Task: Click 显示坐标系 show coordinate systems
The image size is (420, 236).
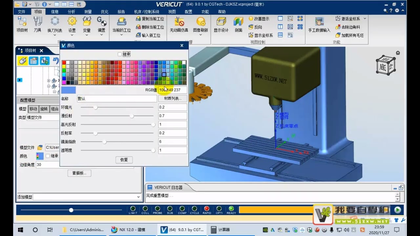Action: pyautogui.click(x=261, y=35)
